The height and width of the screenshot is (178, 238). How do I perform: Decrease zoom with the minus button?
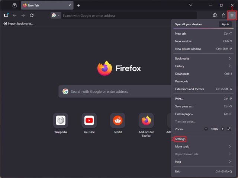click(206, 129)
